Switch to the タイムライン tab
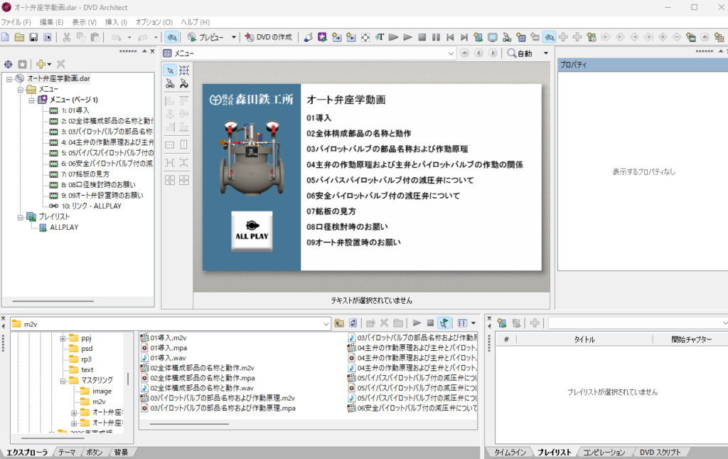Image resolution: width=728 pixels, height=459 pixels. [510, 453]
